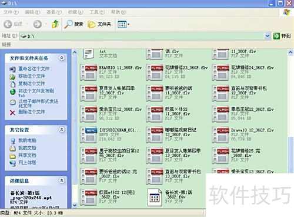Click 移动这个文件 task link
294x217 pixels.
pyautogui.click(x=32, y=76)
